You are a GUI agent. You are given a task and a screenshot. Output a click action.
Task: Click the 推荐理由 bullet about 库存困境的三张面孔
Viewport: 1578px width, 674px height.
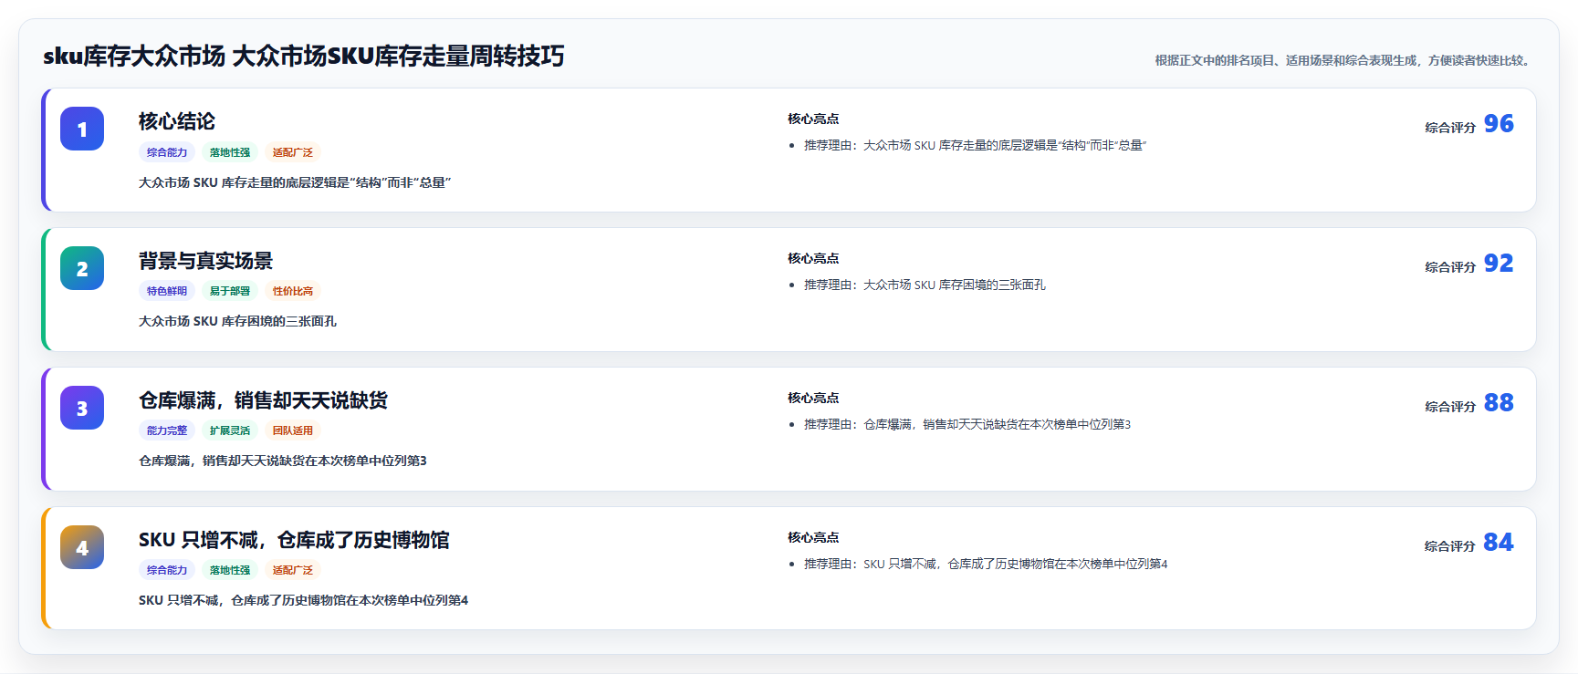(x=925, y=285)
